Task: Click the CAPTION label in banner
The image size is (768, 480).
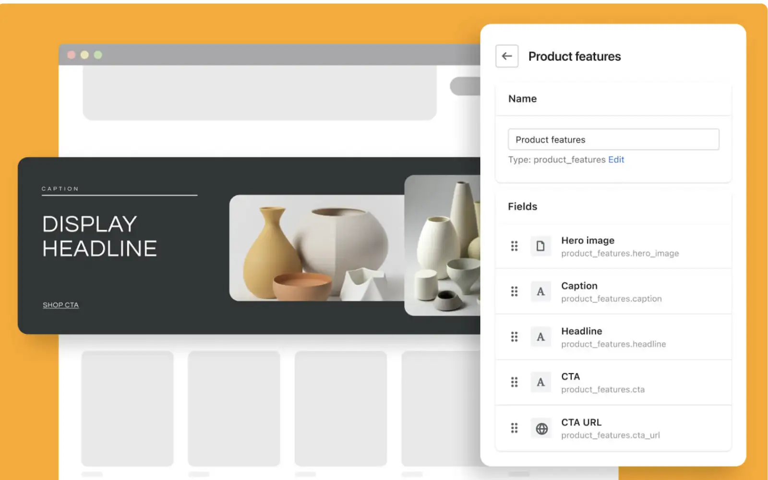Action: (x=60, y=189)
